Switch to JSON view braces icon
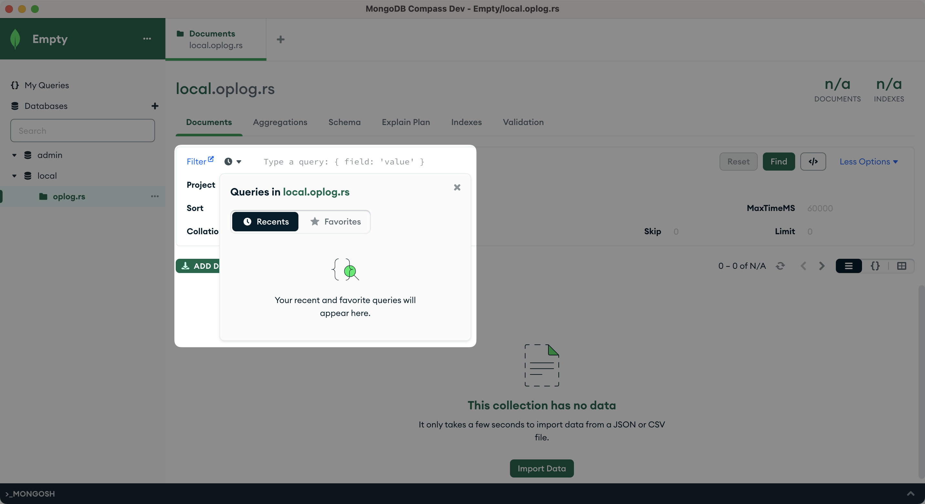Screen dimensions: 925x504 [875, 266]
